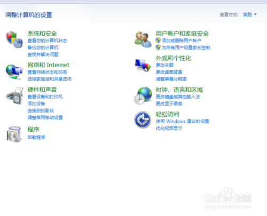Open the 类别 view mode dropdown
The height and width of the screenshot is (216, 267).
point(250,14)
